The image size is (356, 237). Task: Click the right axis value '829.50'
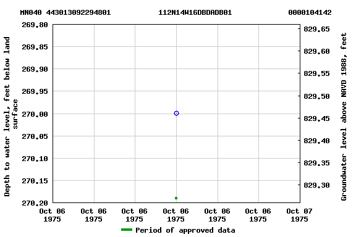(x=316, y=96)
